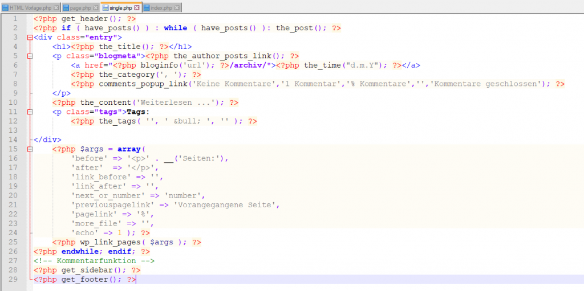Click the the_category(', ') line
The width and height of the screenshot is (584, 291).
pyautogui.click(x=136, y=75)
